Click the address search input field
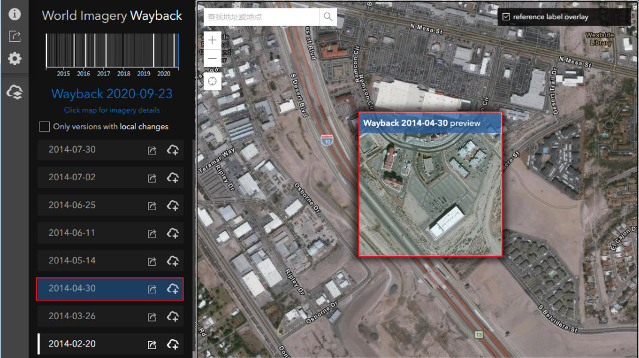 click(261, 17)
